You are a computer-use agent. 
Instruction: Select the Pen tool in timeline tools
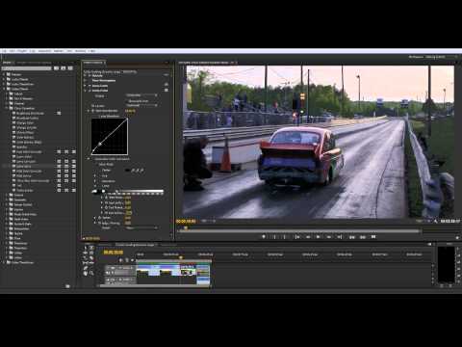click(86, 268)
